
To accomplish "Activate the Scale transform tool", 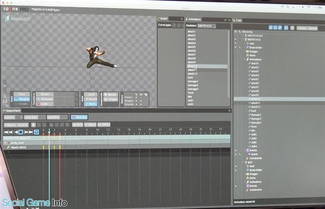I will 45,104.
